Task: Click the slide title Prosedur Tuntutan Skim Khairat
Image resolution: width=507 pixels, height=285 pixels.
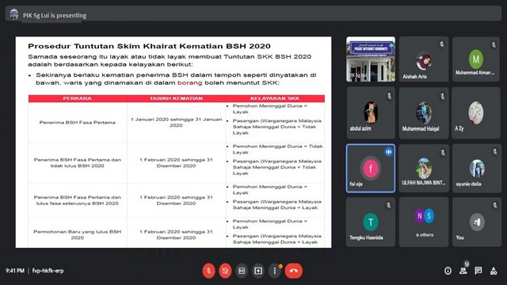Action: click(149, 46)
